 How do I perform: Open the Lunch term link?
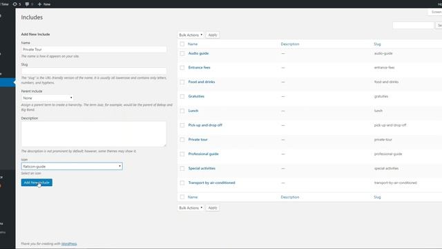(193, 111)
